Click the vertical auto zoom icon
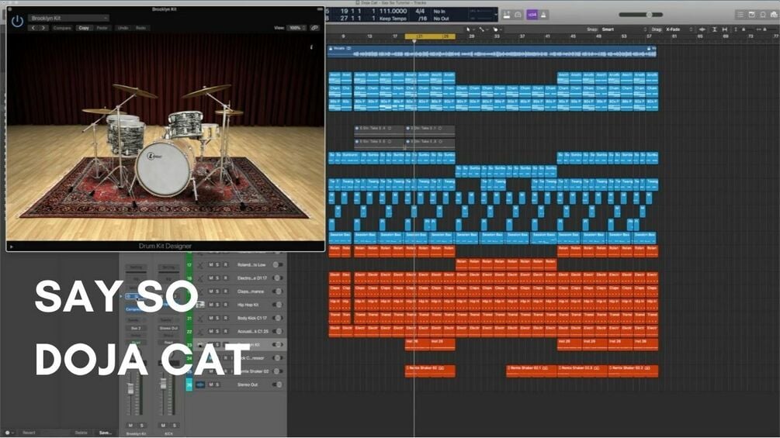Image resolution: width=780 pixels, height=438 pixels. [714, 29]
